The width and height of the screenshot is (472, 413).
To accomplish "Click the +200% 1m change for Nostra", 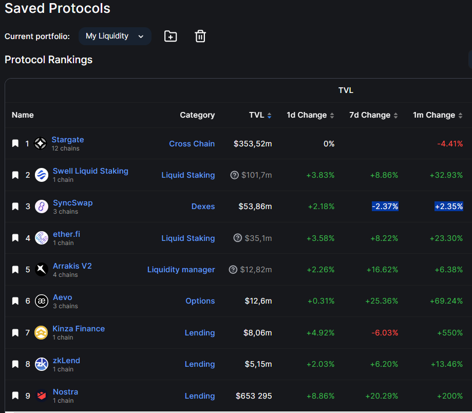I will (450, 396).
